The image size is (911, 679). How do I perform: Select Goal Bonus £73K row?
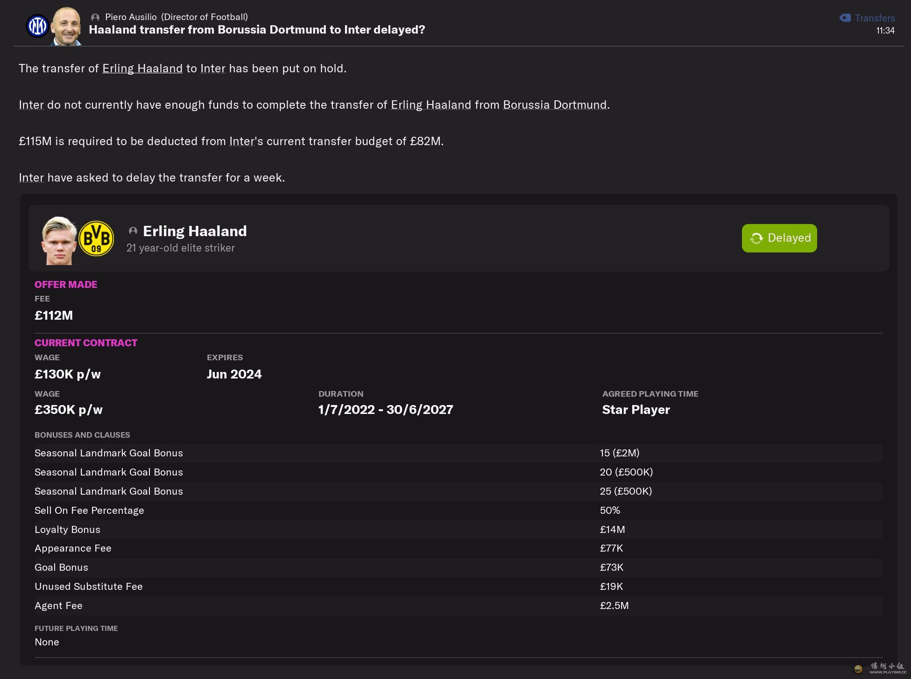click(458, 567)
